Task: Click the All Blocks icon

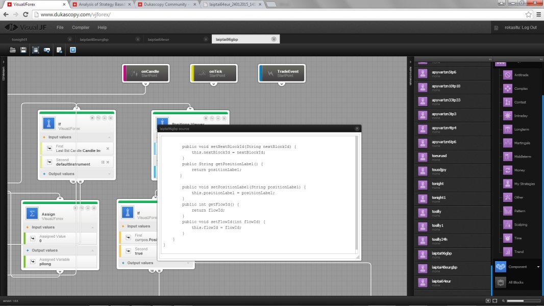Action: tap(500, 283)
